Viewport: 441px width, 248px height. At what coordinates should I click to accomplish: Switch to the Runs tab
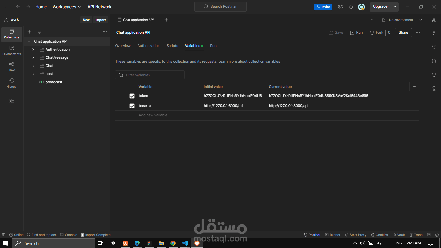click(x=214, y=46)
